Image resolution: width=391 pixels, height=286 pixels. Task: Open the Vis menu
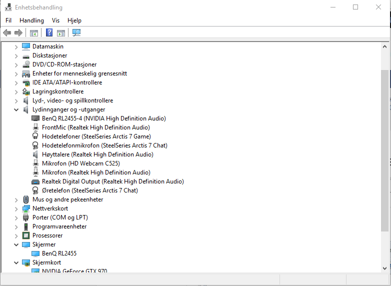[x=55, y=20]
